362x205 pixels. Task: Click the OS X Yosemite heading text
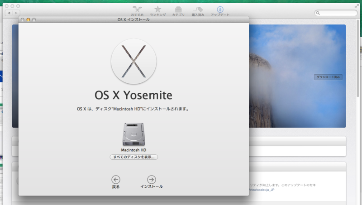point(133,95)
